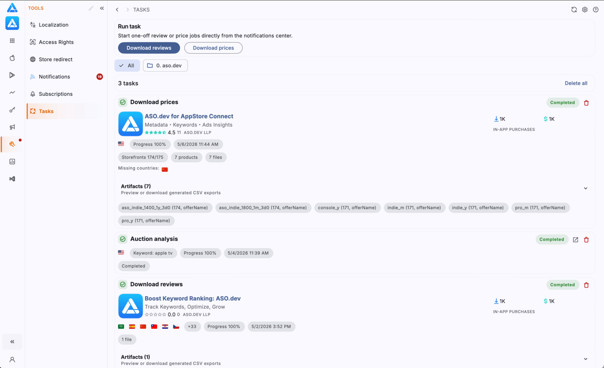Click the 7 files chip

pos(216,157)
